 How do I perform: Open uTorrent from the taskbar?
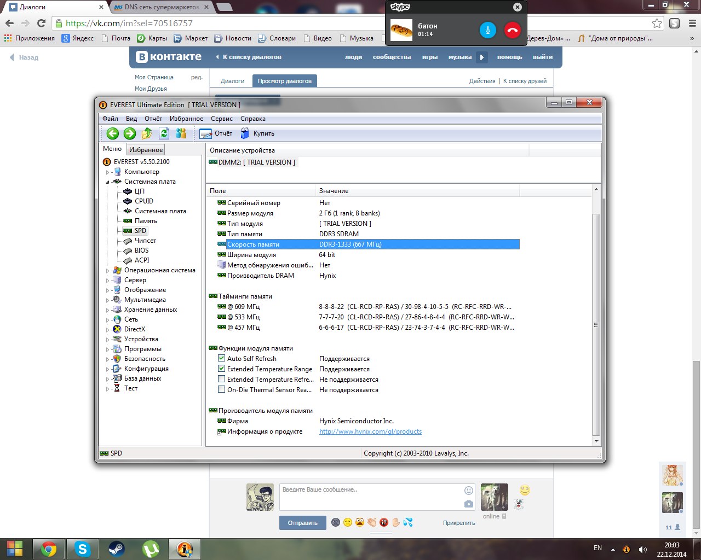click(151, 549)
